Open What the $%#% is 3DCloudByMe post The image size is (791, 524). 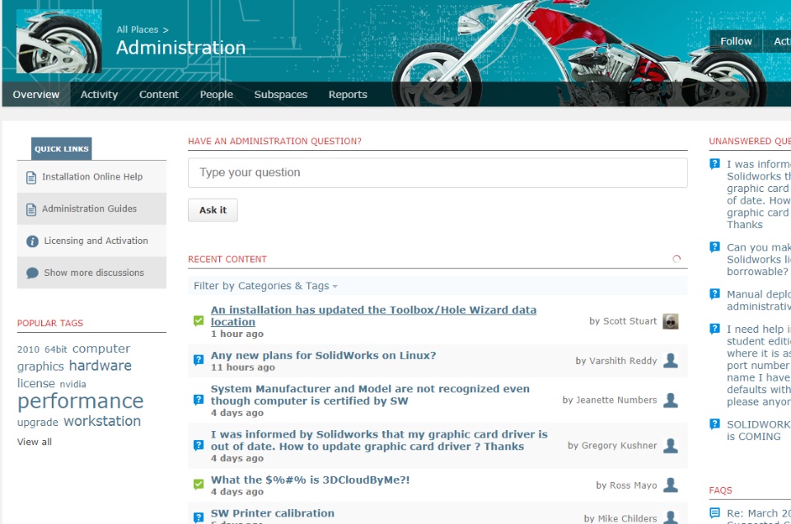click(x=311, y=480)
